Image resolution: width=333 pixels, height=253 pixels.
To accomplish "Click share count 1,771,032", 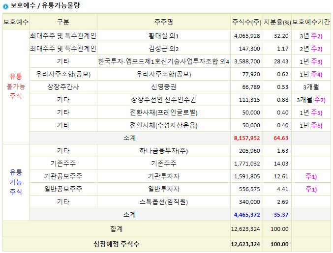I will tap(247, 164).
